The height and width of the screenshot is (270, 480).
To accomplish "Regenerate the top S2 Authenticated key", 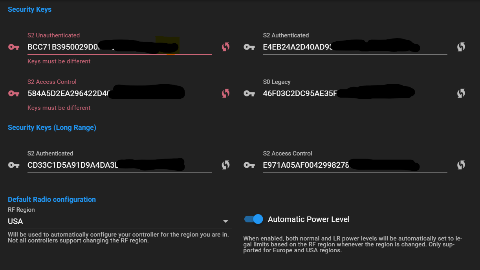I will click(x=461, y=47).
